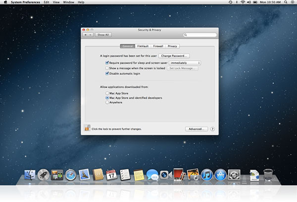
Task: Open Wi-Fi status menu in menu bar
Action: pos(243,2)
